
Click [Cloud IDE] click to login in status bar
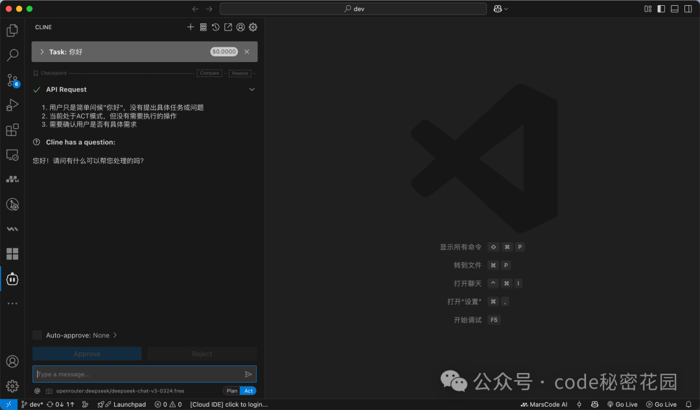coord(229,404)
